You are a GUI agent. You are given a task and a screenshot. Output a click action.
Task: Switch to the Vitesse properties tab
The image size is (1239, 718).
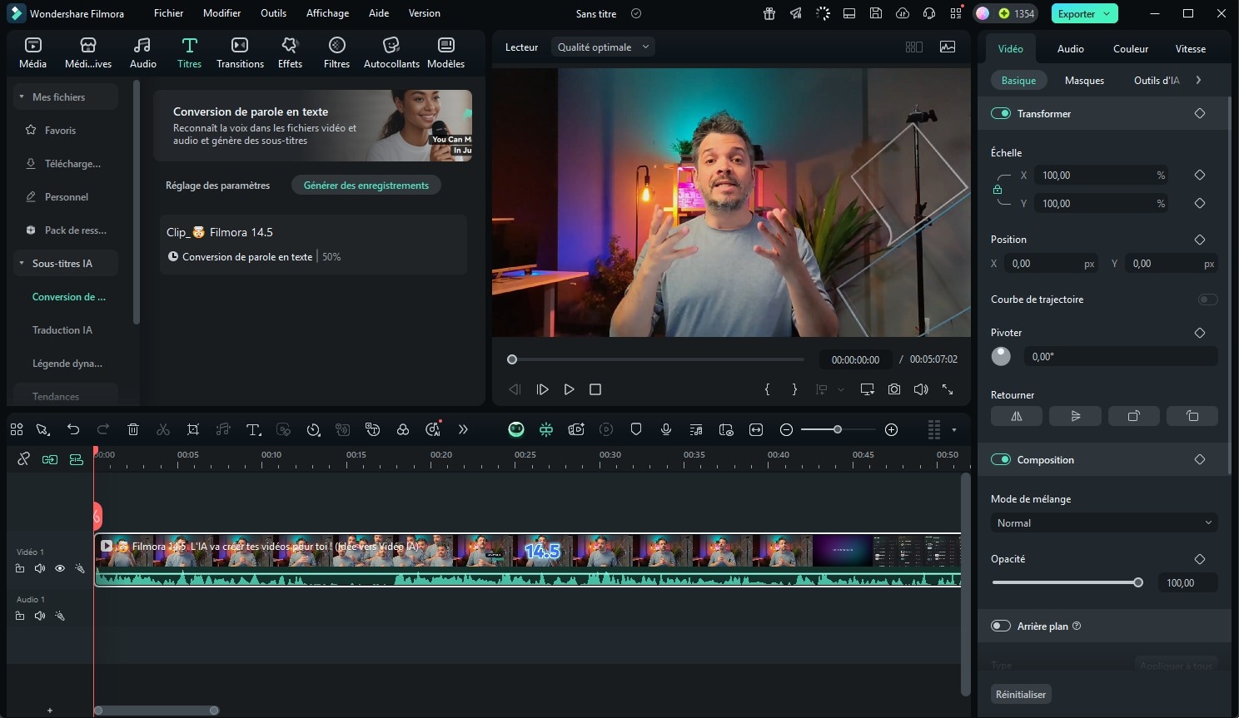click(1191, 49)
